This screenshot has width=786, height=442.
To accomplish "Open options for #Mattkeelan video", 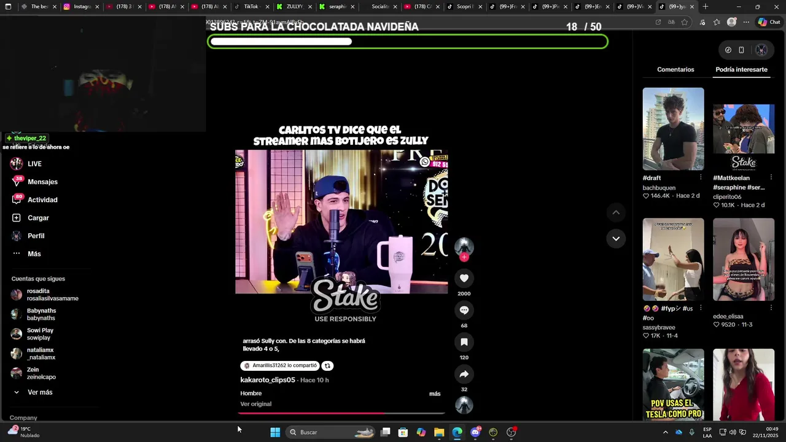I will coord(771,177).
